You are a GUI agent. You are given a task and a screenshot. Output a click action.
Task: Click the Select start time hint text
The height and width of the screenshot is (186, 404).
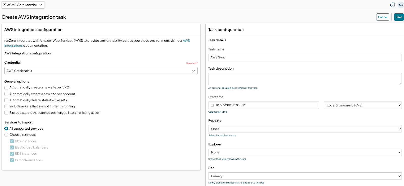pos(218,112)
